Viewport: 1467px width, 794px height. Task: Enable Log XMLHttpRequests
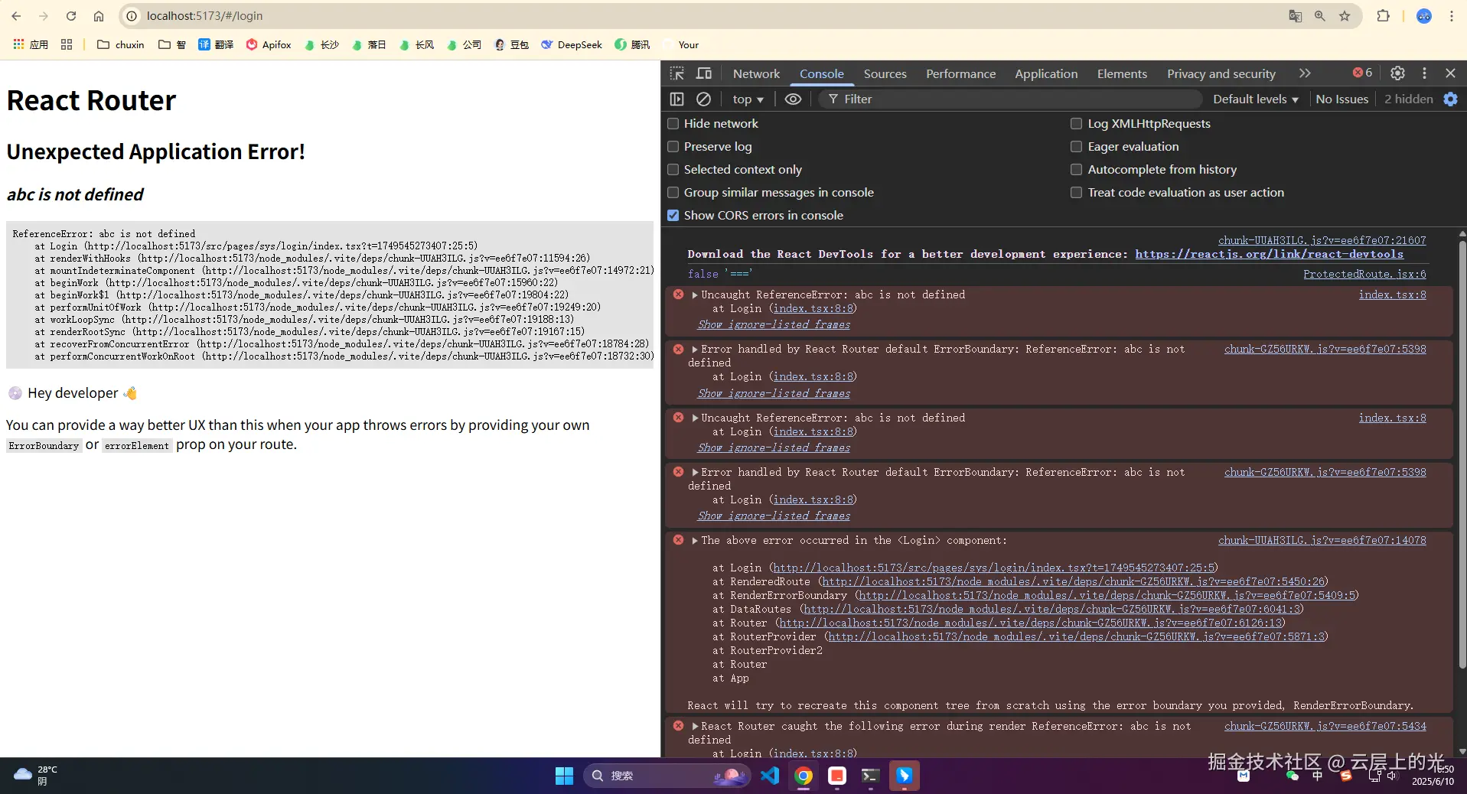click(1076, 124)
